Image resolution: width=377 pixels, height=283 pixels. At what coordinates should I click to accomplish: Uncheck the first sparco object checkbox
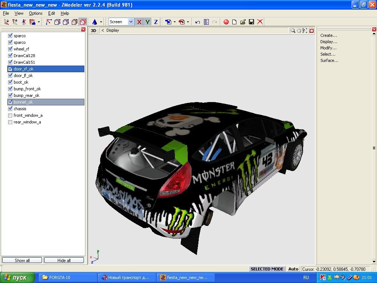(10, 36)
